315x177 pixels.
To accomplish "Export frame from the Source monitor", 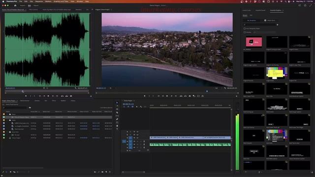I will coord(71,96).
